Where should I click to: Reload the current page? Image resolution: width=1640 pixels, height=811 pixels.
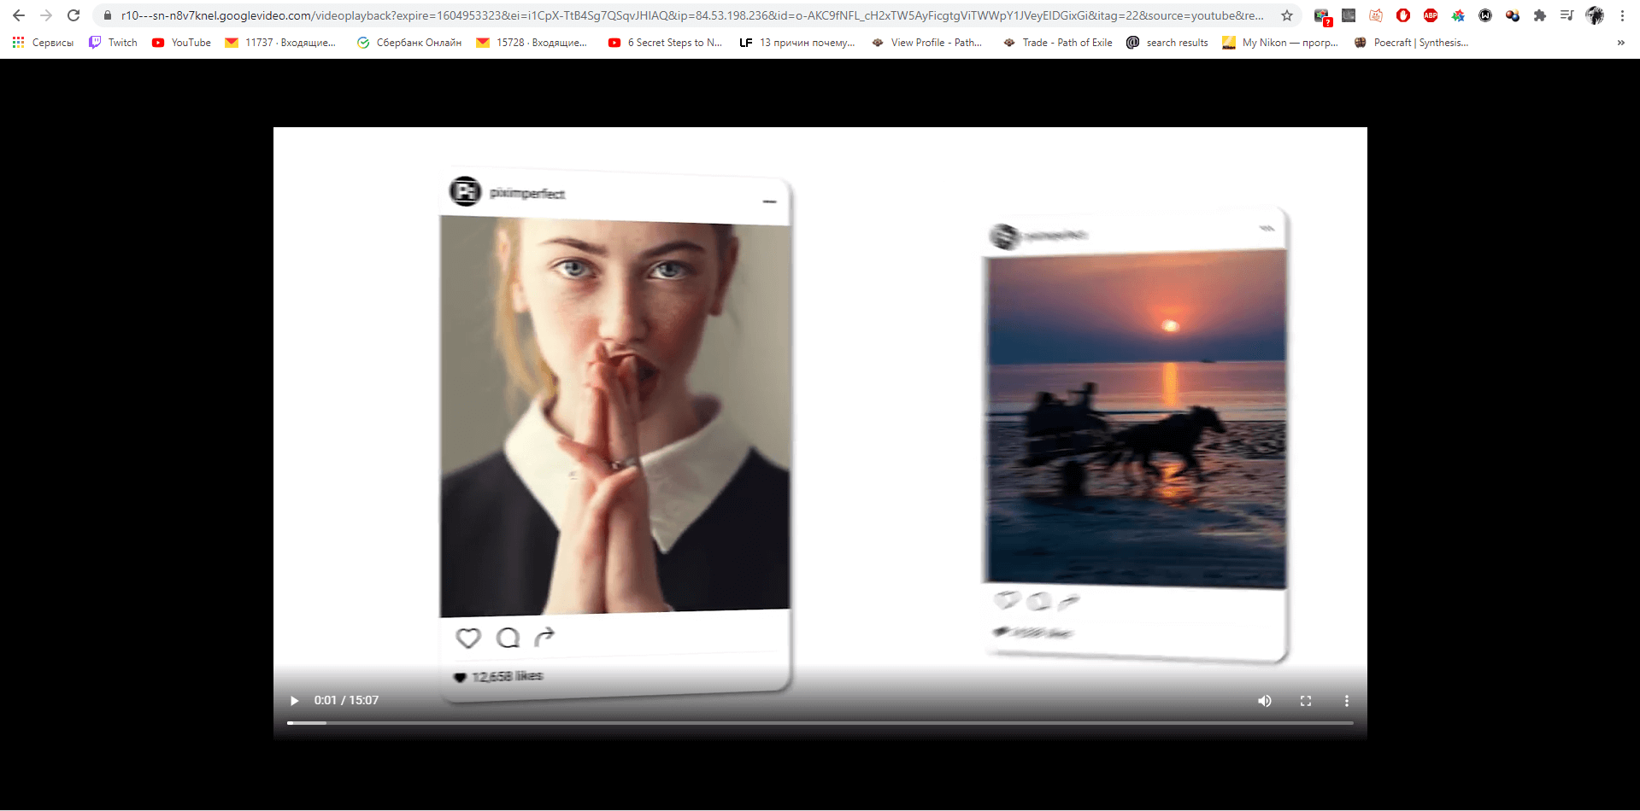73,15
